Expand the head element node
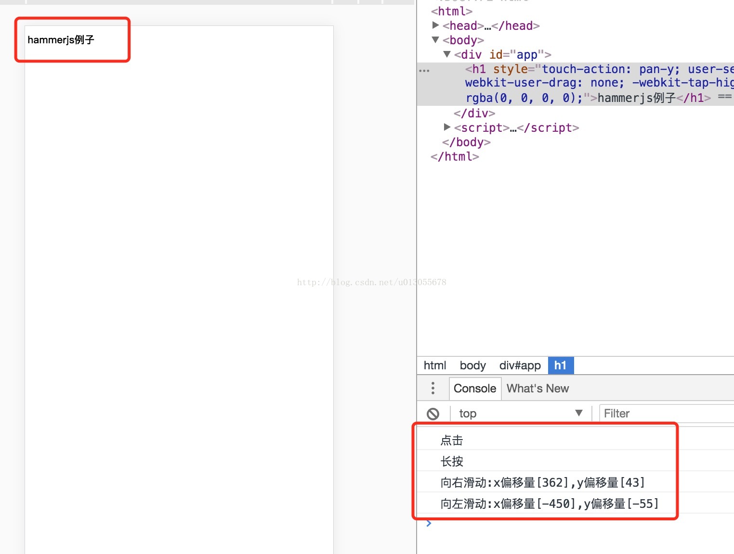This screenshot has width=734, height=554. pyautogui.click(x=435, y=25)
